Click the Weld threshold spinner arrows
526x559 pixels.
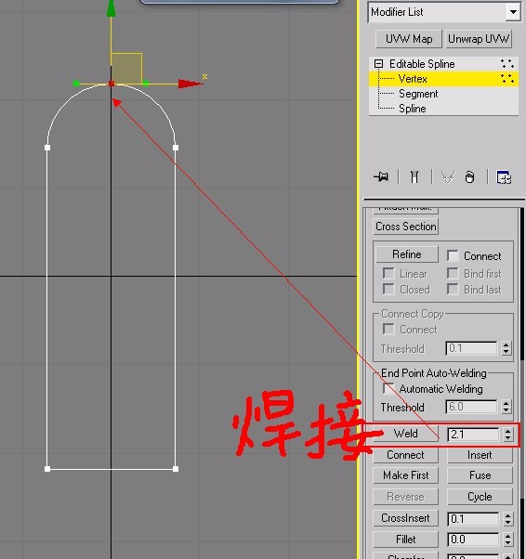click(x=507, y=435)
